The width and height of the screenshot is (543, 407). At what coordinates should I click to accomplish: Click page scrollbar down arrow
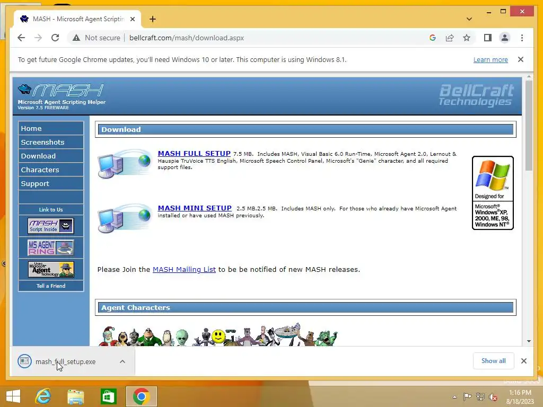529,341
